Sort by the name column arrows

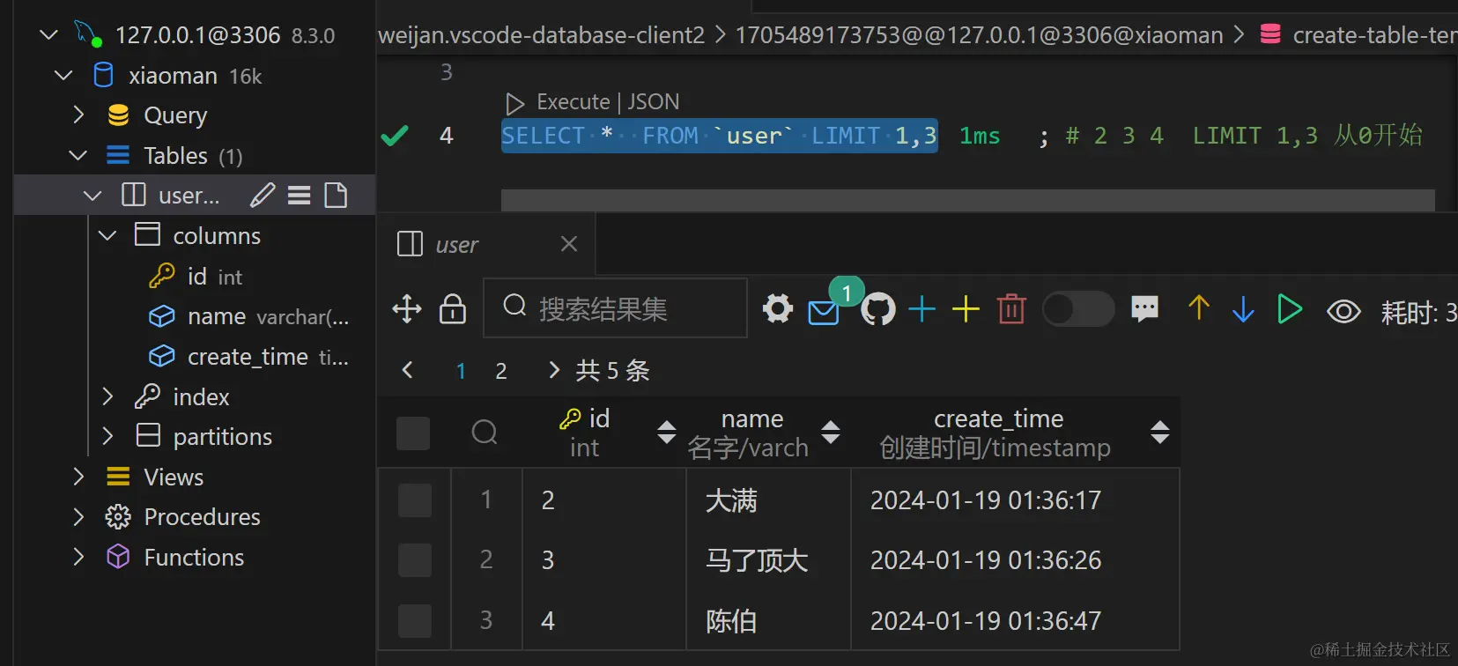pos(831,432)
